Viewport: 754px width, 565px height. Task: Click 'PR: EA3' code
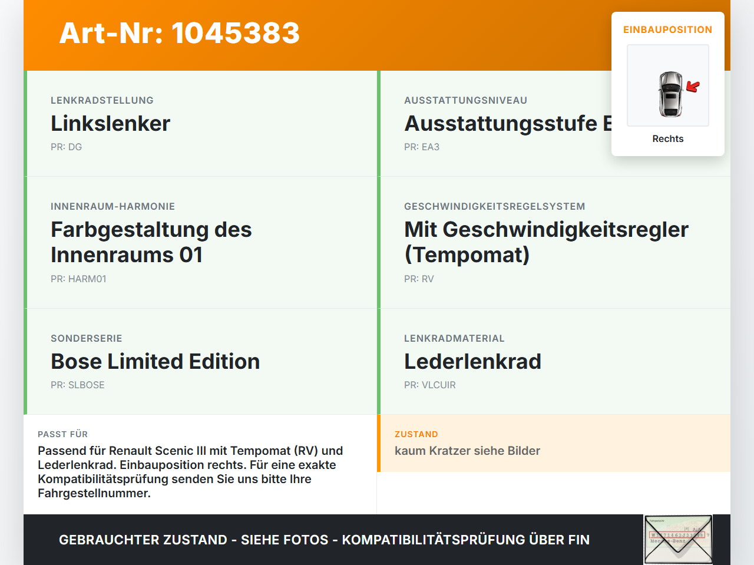click(x=422, y=147)
